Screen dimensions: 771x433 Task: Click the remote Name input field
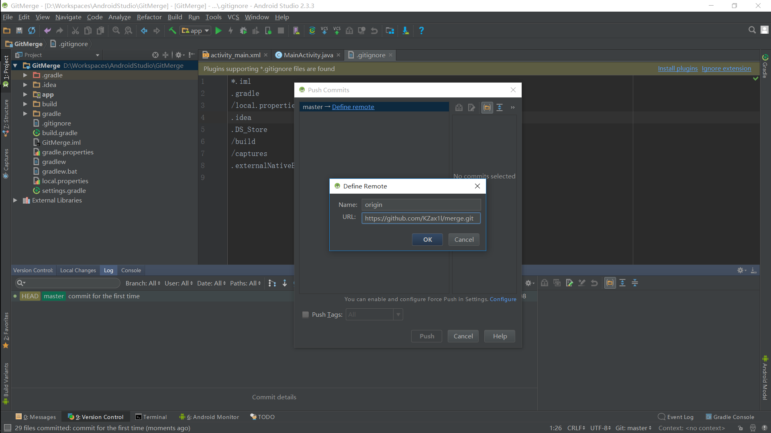coord(421,204)
